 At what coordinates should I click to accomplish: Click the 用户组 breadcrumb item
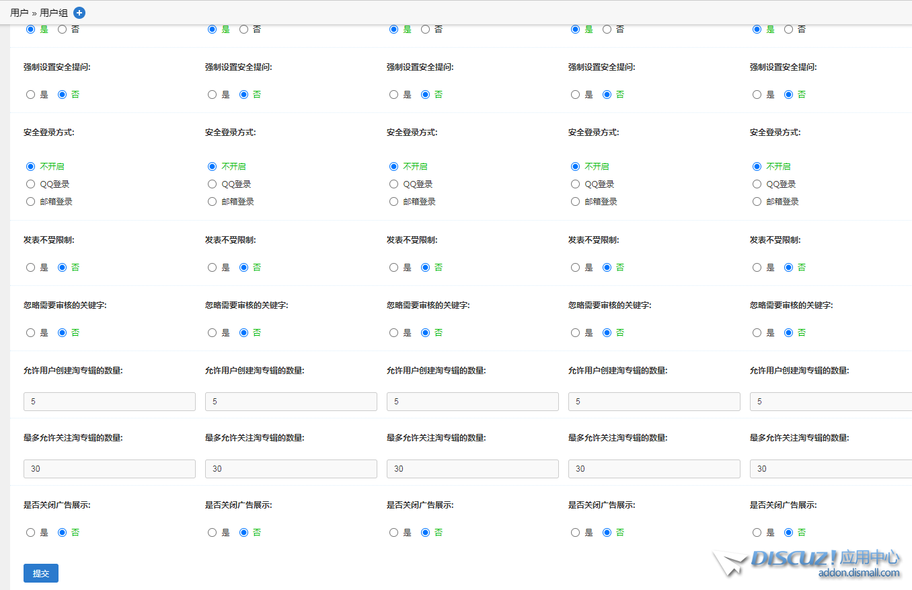point(54,13)
